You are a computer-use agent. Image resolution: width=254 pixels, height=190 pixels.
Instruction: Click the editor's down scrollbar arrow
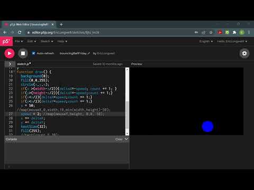click(x=127, y=134)
